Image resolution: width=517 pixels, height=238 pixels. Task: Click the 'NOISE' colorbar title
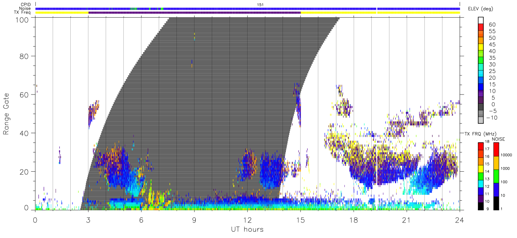pyautogui.click(x=498, y=139)
